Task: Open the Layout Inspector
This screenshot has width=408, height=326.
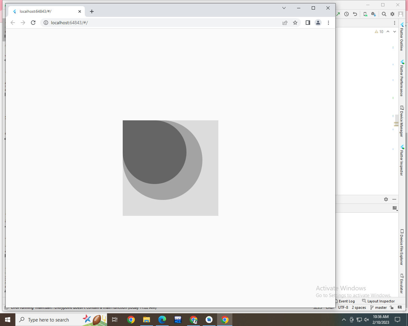Action: pyautogui.click(x=381, y=301)
